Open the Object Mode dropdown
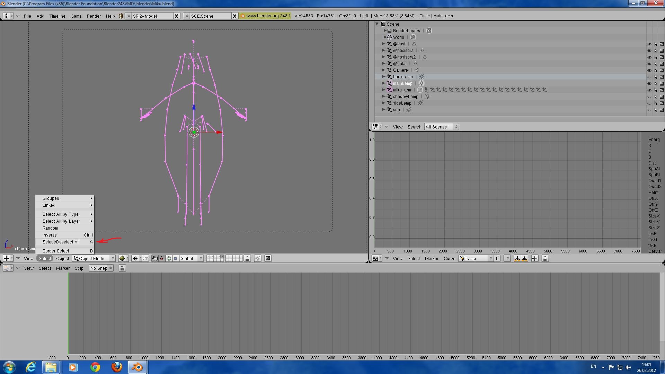 [94, 258]
